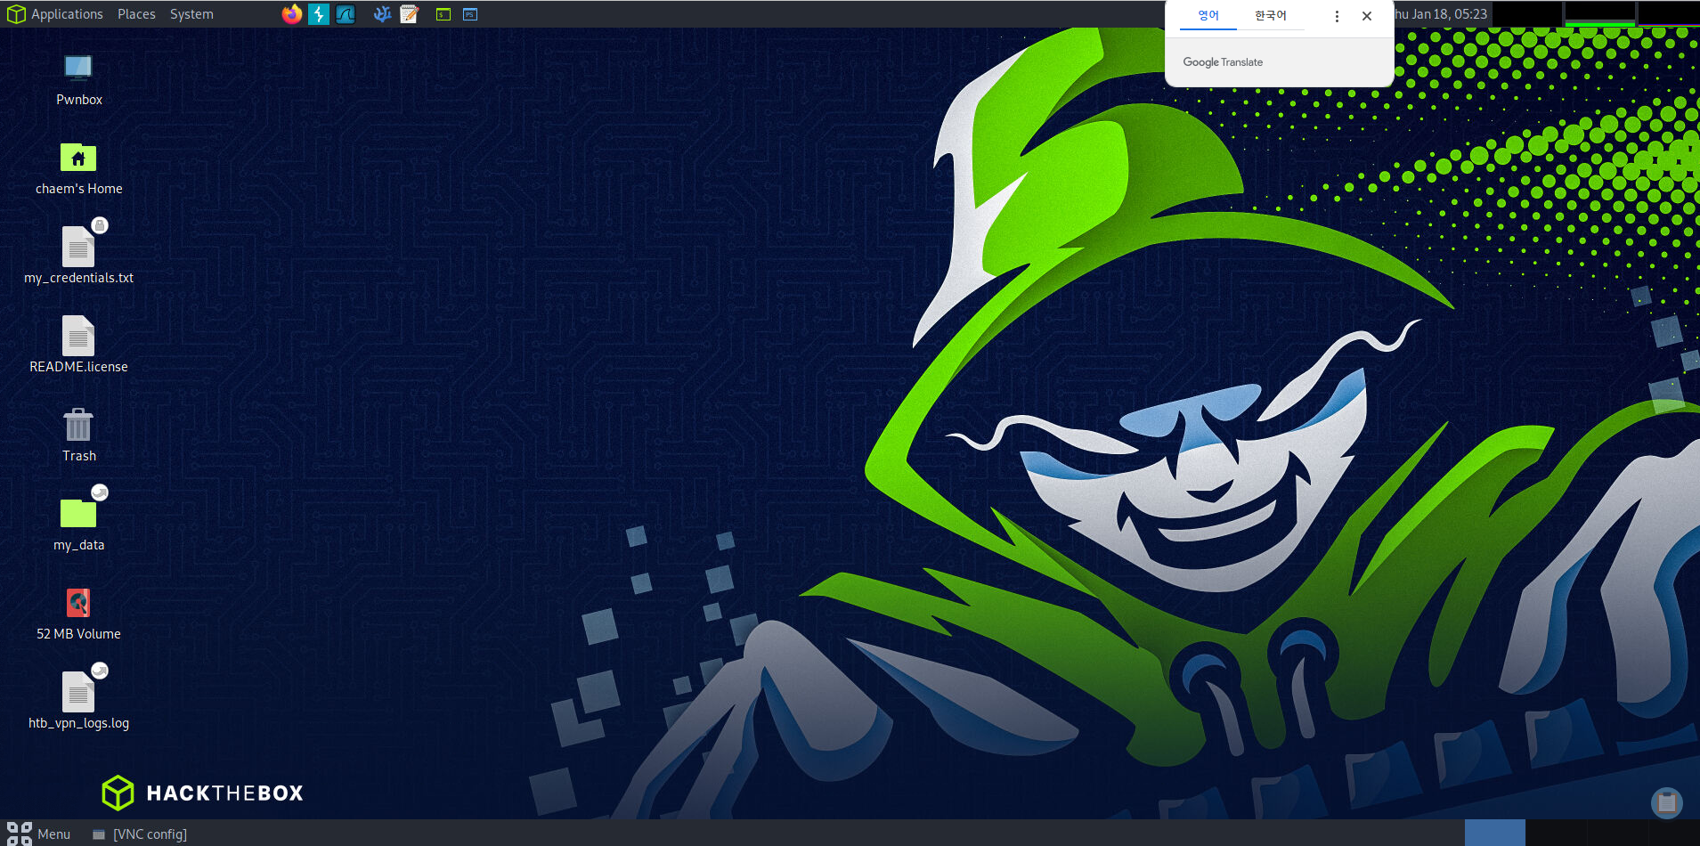
Task: Open translate popup three-dot options menu
Action: coord(1337,16)
